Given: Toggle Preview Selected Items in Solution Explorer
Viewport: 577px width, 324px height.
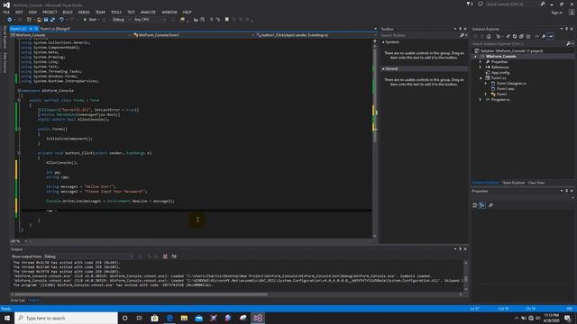Looking at the screenshot, I should 551,36.
